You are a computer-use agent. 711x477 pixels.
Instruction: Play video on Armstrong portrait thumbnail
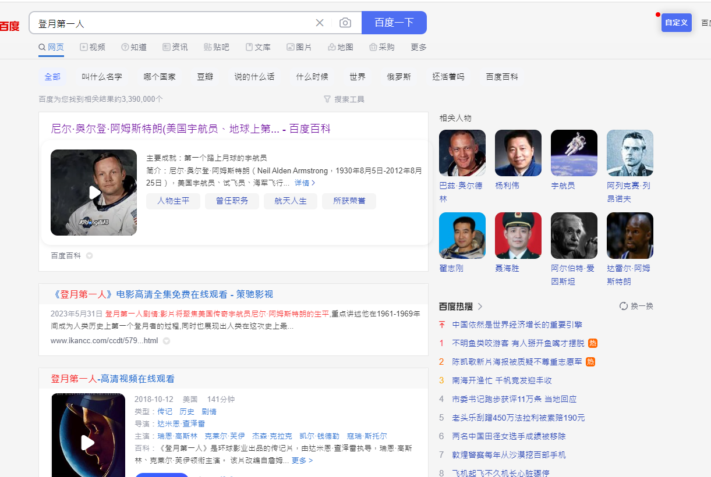[x=94, y=193]
